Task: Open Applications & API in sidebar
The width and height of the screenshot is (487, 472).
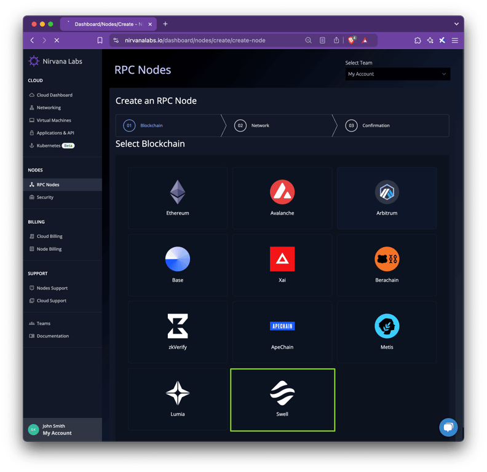Action: tap(52, 133)
